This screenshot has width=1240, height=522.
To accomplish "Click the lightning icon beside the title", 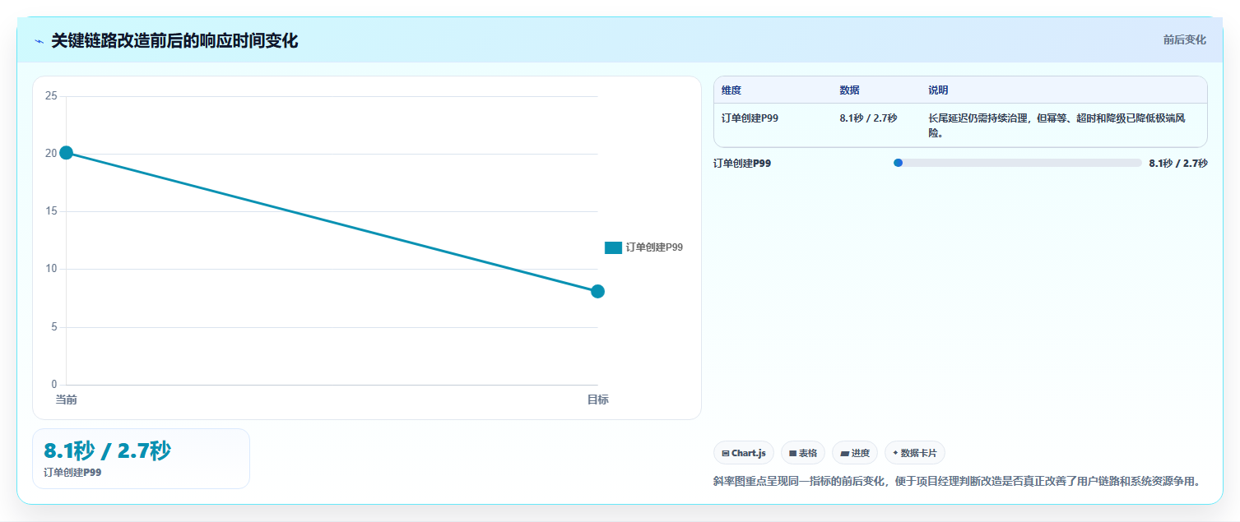I will (x=39, y=41).
